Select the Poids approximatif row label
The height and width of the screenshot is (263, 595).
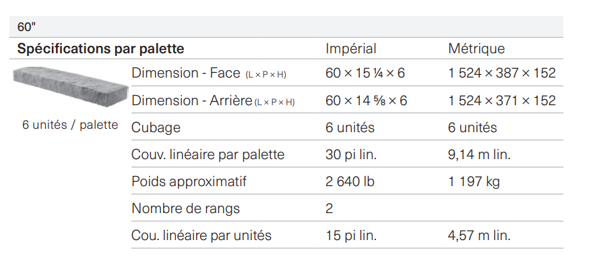(x=189, y=181)
